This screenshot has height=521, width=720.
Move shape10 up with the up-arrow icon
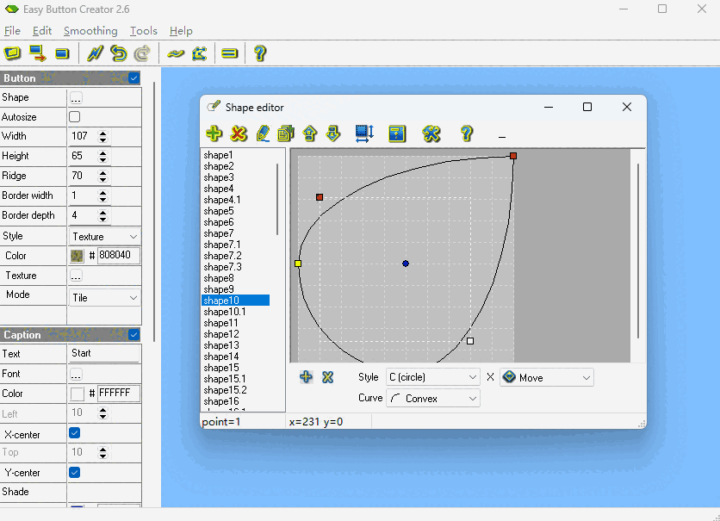[309, 134]
